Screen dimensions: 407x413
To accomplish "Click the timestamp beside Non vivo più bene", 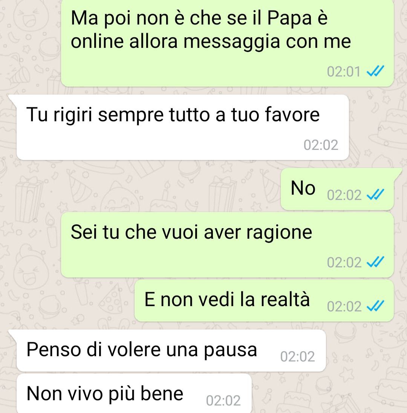I will 223,401.
